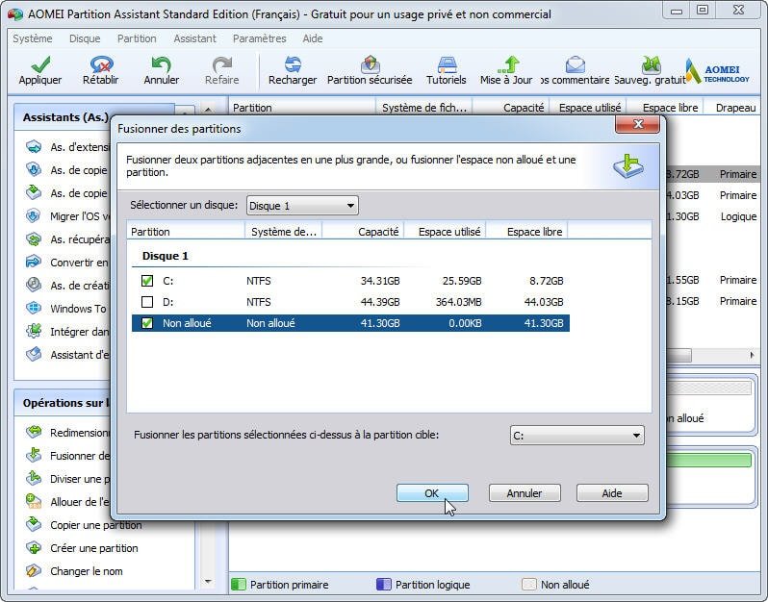Click the Système de fichiers dialog column header

pyautogui.click(x=284, y=232)
